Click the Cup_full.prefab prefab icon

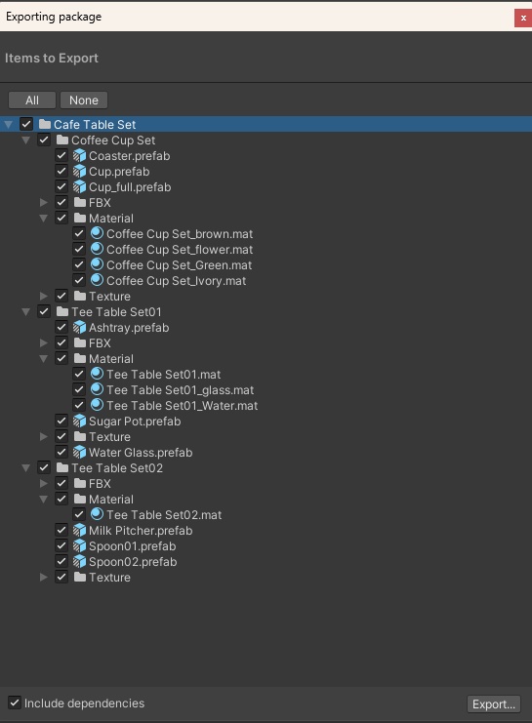click(x=79, y=186)
